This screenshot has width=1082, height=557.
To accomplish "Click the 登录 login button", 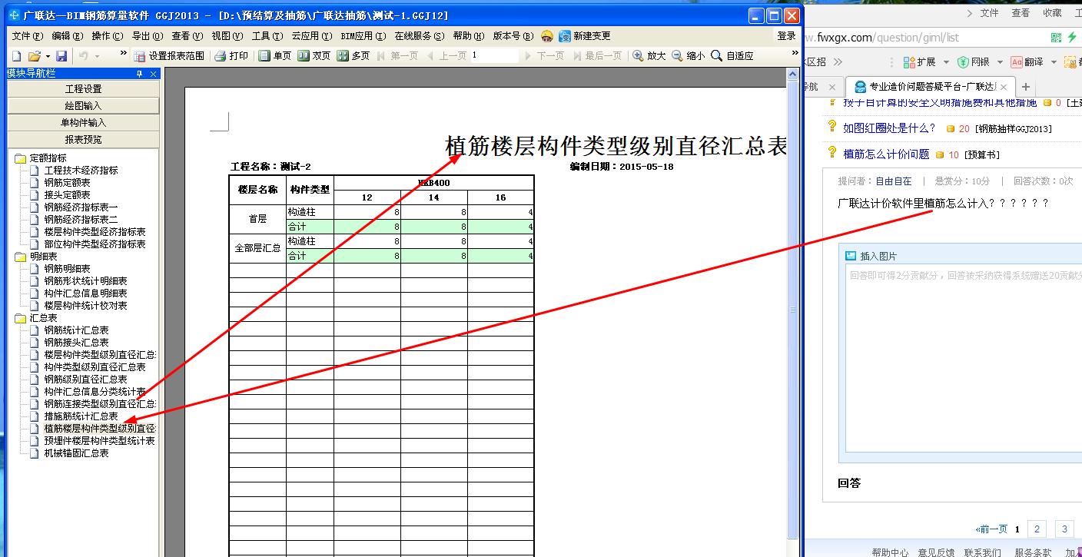I will coord(787,36).
